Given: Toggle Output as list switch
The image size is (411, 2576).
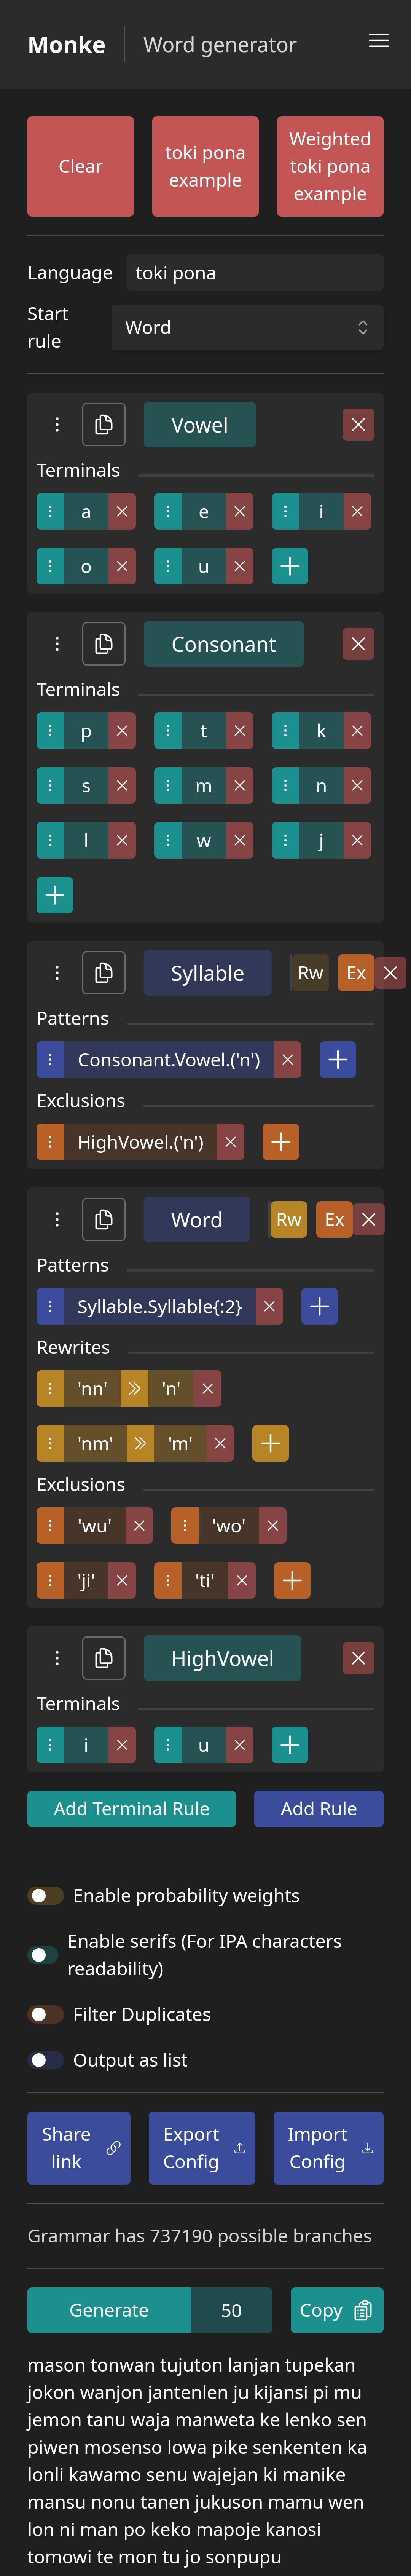Looking at the screenshot, I should (46, 2060).
